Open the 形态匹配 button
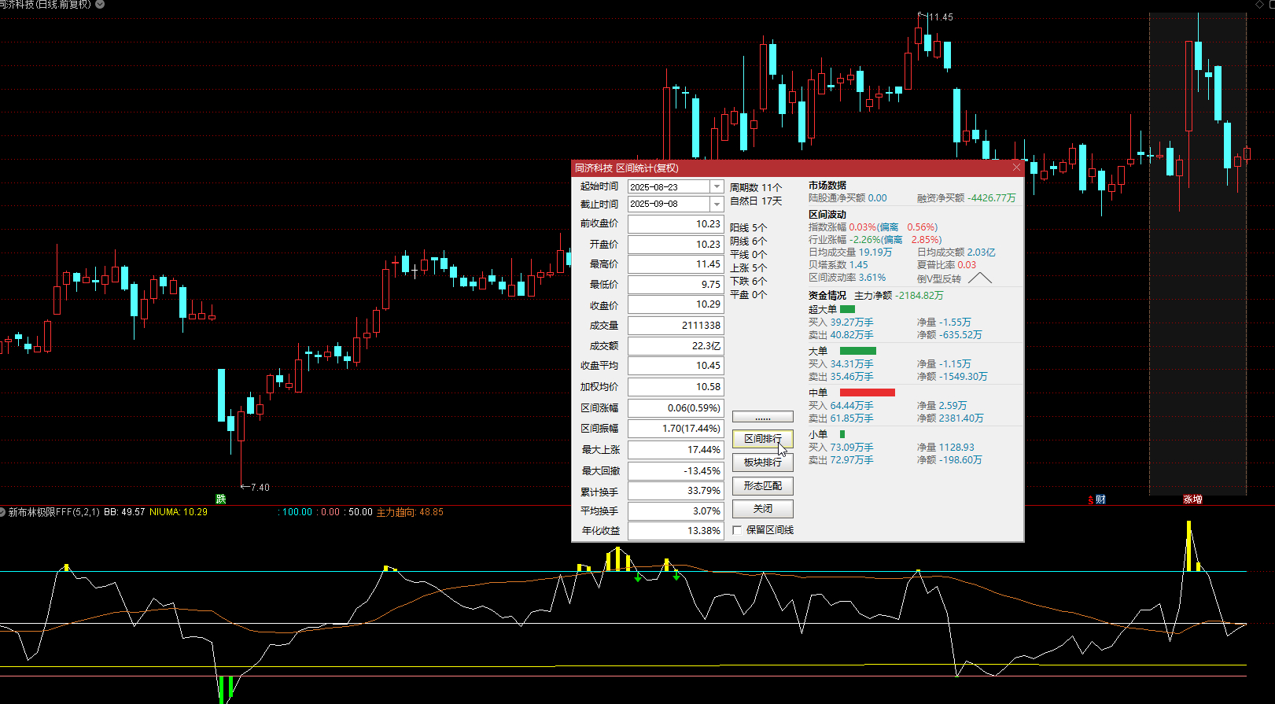The image size is (1275, 704). pyautogui.click(x=763, y=486)
